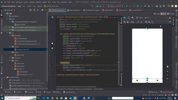Open project panel settings gear

point(42,10)
